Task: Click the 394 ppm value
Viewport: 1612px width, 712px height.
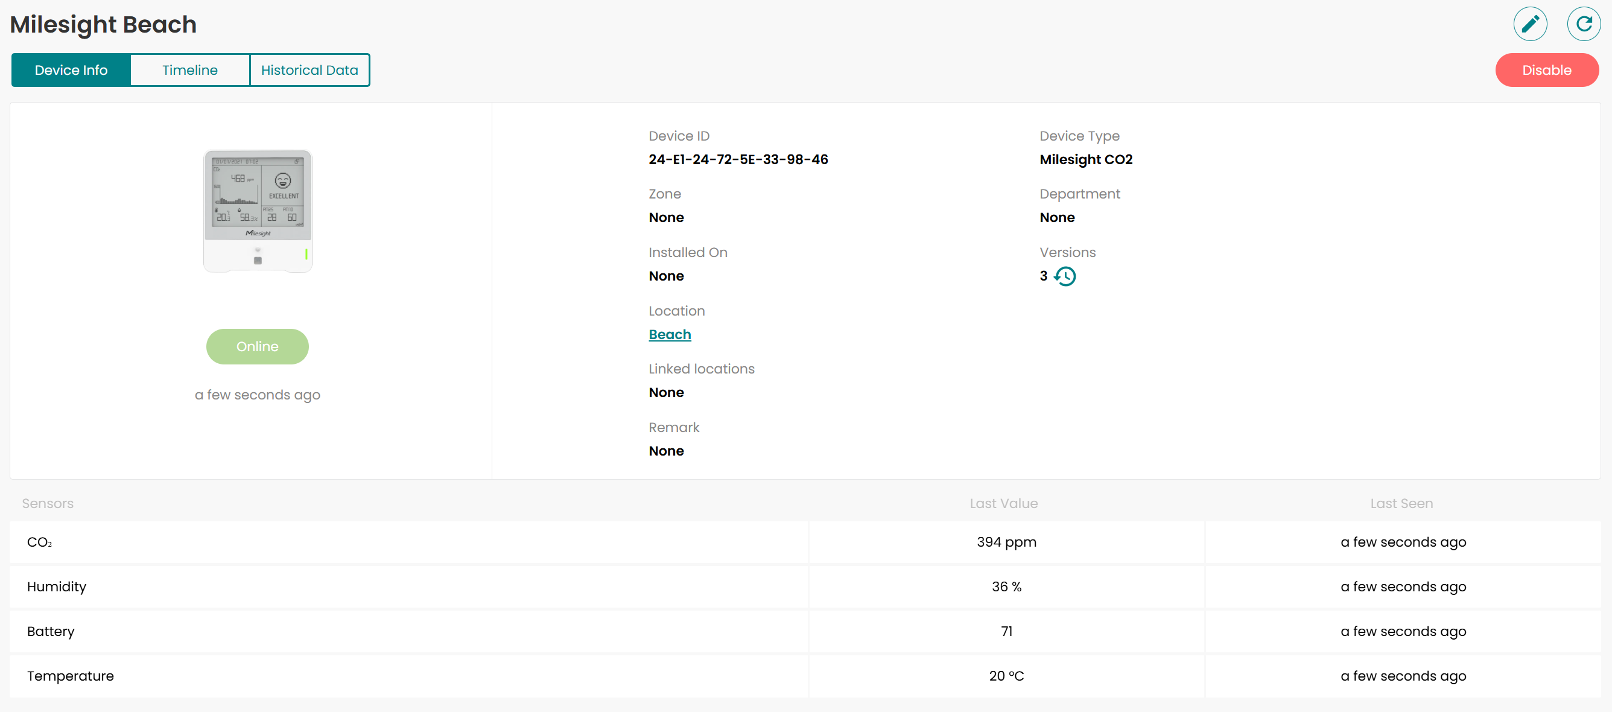Action: click(1006, 542)
